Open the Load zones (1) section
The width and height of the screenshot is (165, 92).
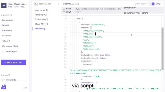pos(41,10)
